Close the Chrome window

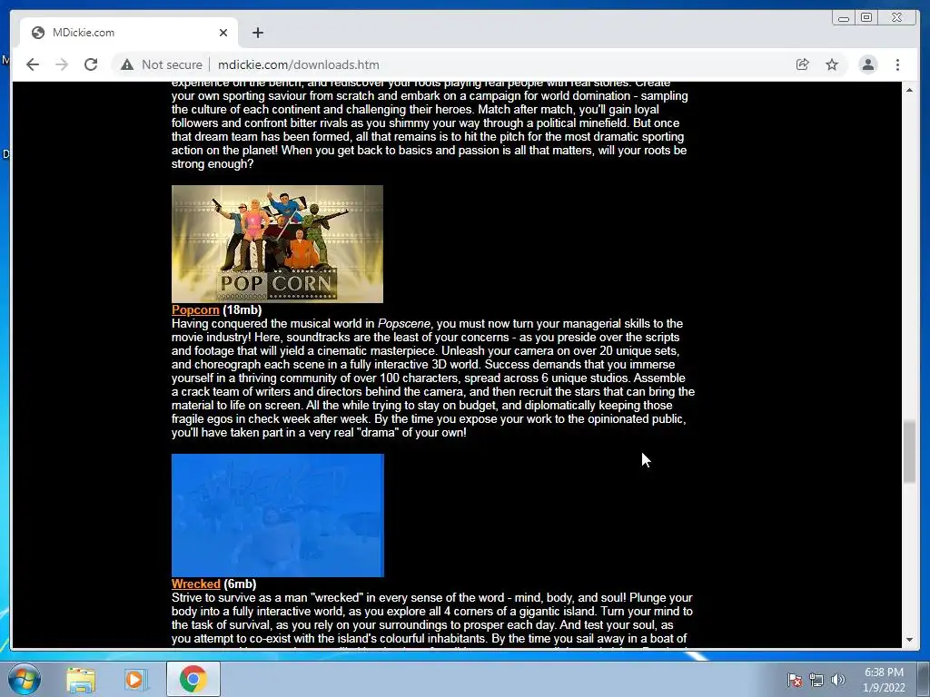tap(896, 18)
